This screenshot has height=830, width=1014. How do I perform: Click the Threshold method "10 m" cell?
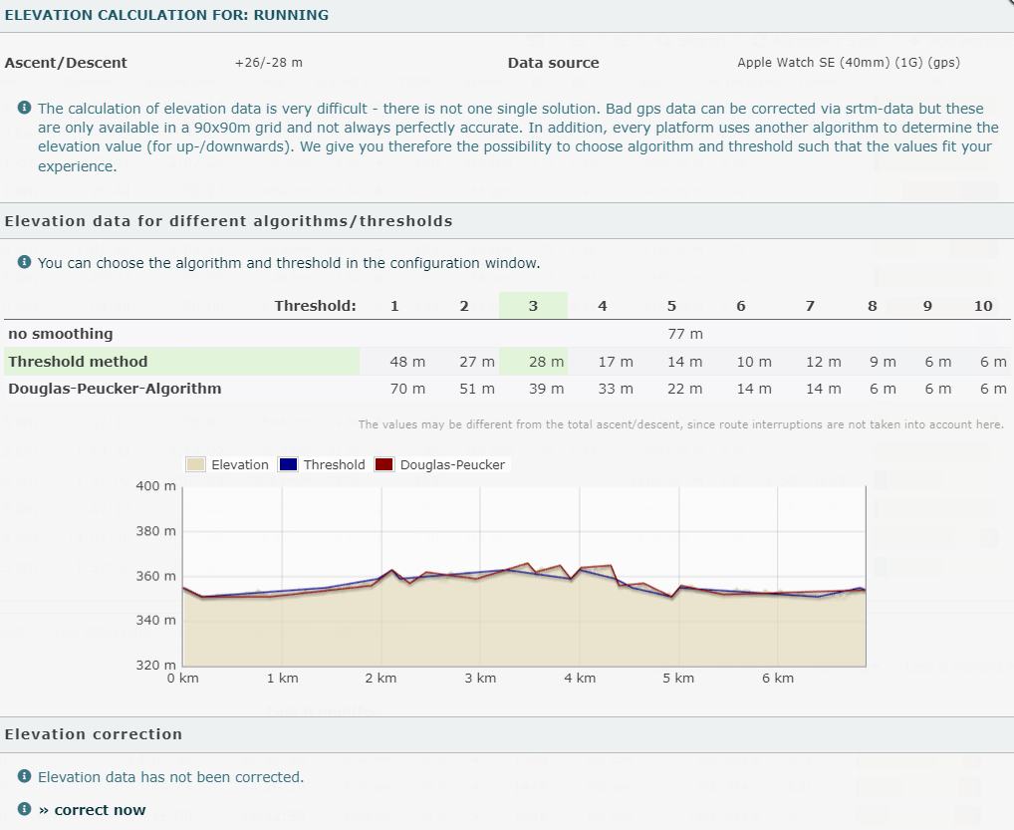coord(754,362)
